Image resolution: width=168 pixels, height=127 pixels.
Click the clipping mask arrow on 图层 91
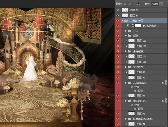click(127, 124)
